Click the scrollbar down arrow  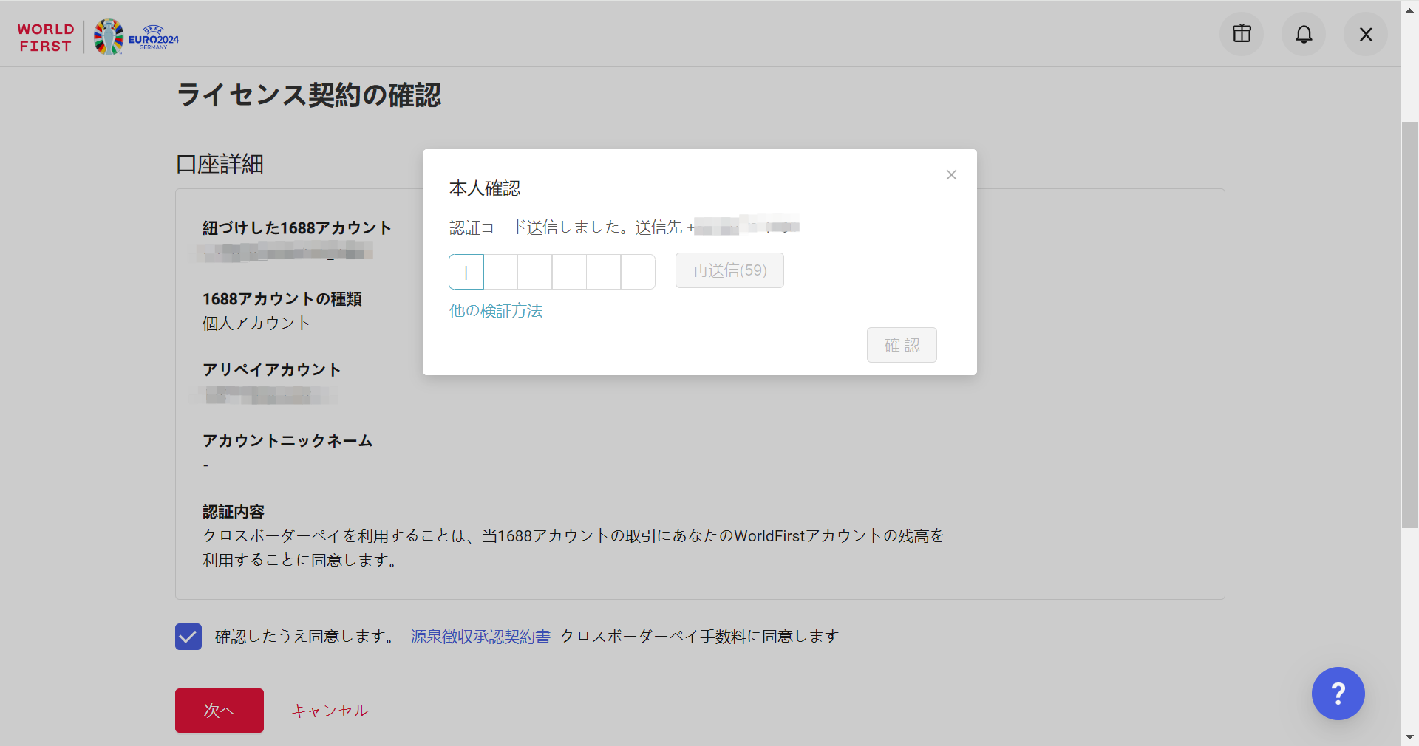(x=1409, y=737)
